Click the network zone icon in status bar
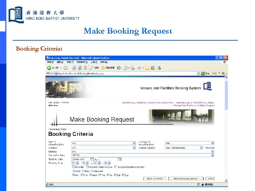Image resolution: width=255 pixels, height=191 pixels. [x=203, y=185]
